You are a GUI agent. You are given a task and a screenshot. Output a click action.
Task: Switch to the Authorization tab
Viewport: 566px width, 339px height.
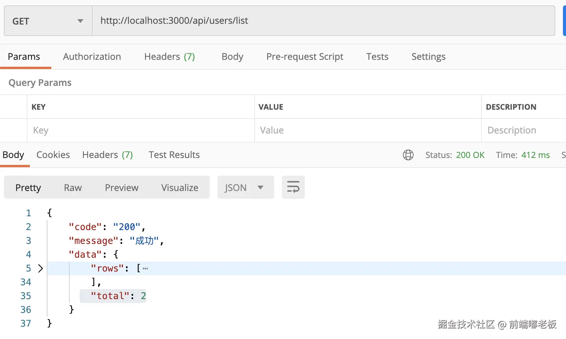(x=92, y=57)
